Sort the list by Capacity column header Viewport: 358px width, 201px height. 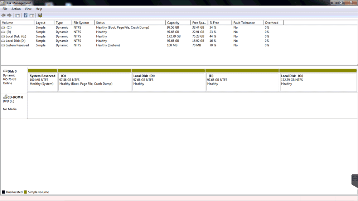173,23
